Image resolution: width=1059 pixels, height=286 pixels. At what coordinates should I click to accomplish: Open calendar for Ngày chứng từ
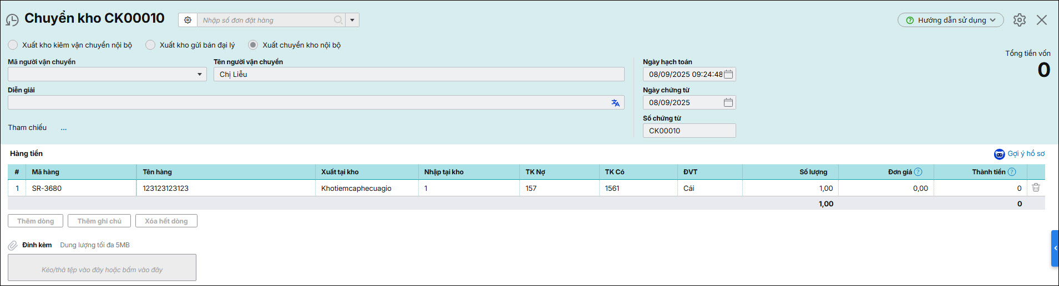click(x=728, y=103)
